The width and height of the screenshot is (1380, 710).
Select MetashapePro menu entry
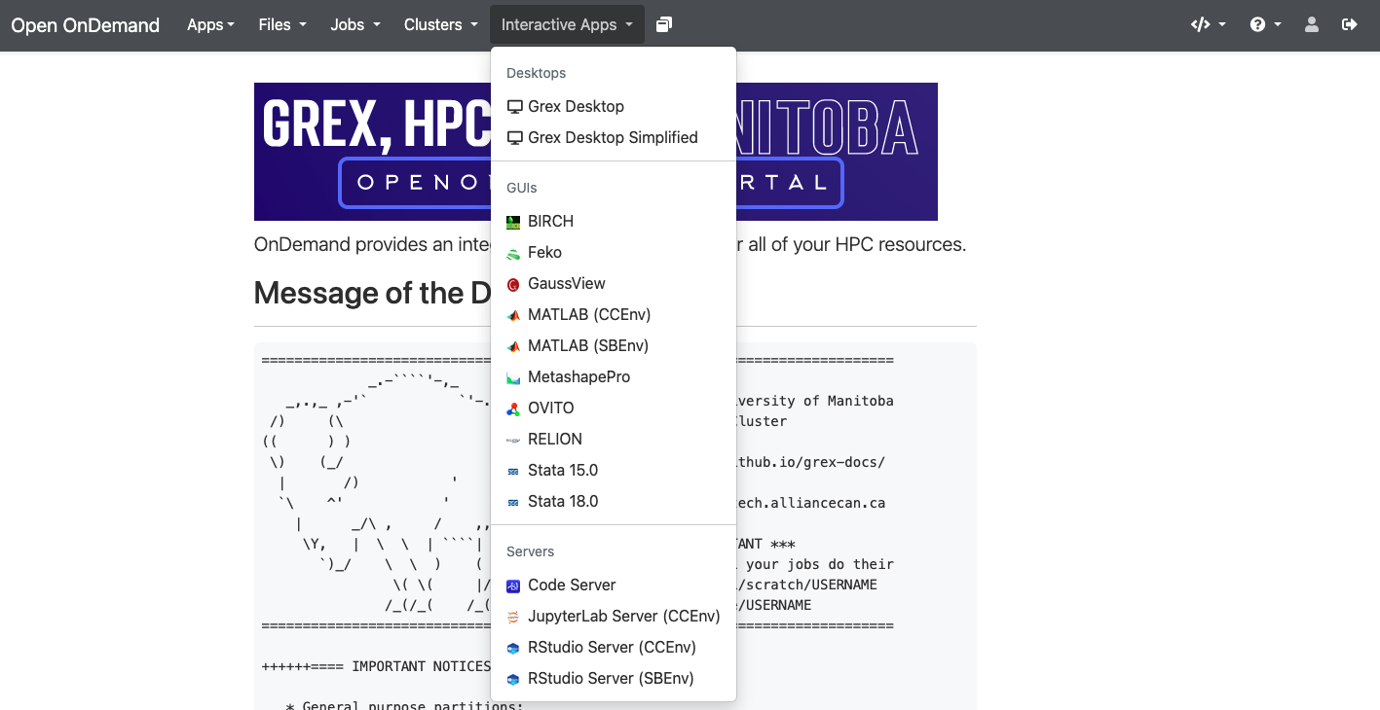(614, 377)
